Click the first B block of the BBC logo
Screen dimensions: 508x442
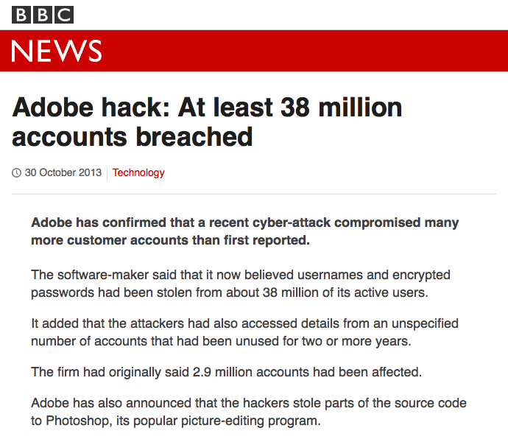pyautogui.click(x=21, y=15)
